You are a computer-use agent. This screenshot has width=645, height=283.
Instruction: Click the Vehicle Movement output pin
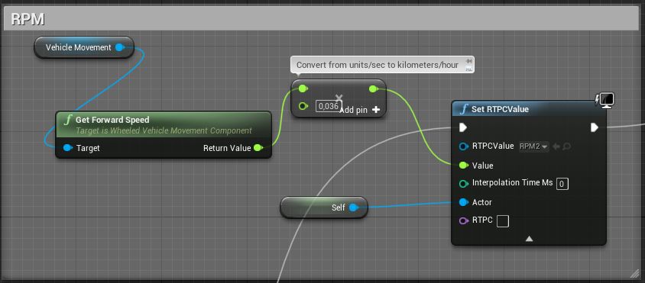pyautogui.click(x=119, y=47)
